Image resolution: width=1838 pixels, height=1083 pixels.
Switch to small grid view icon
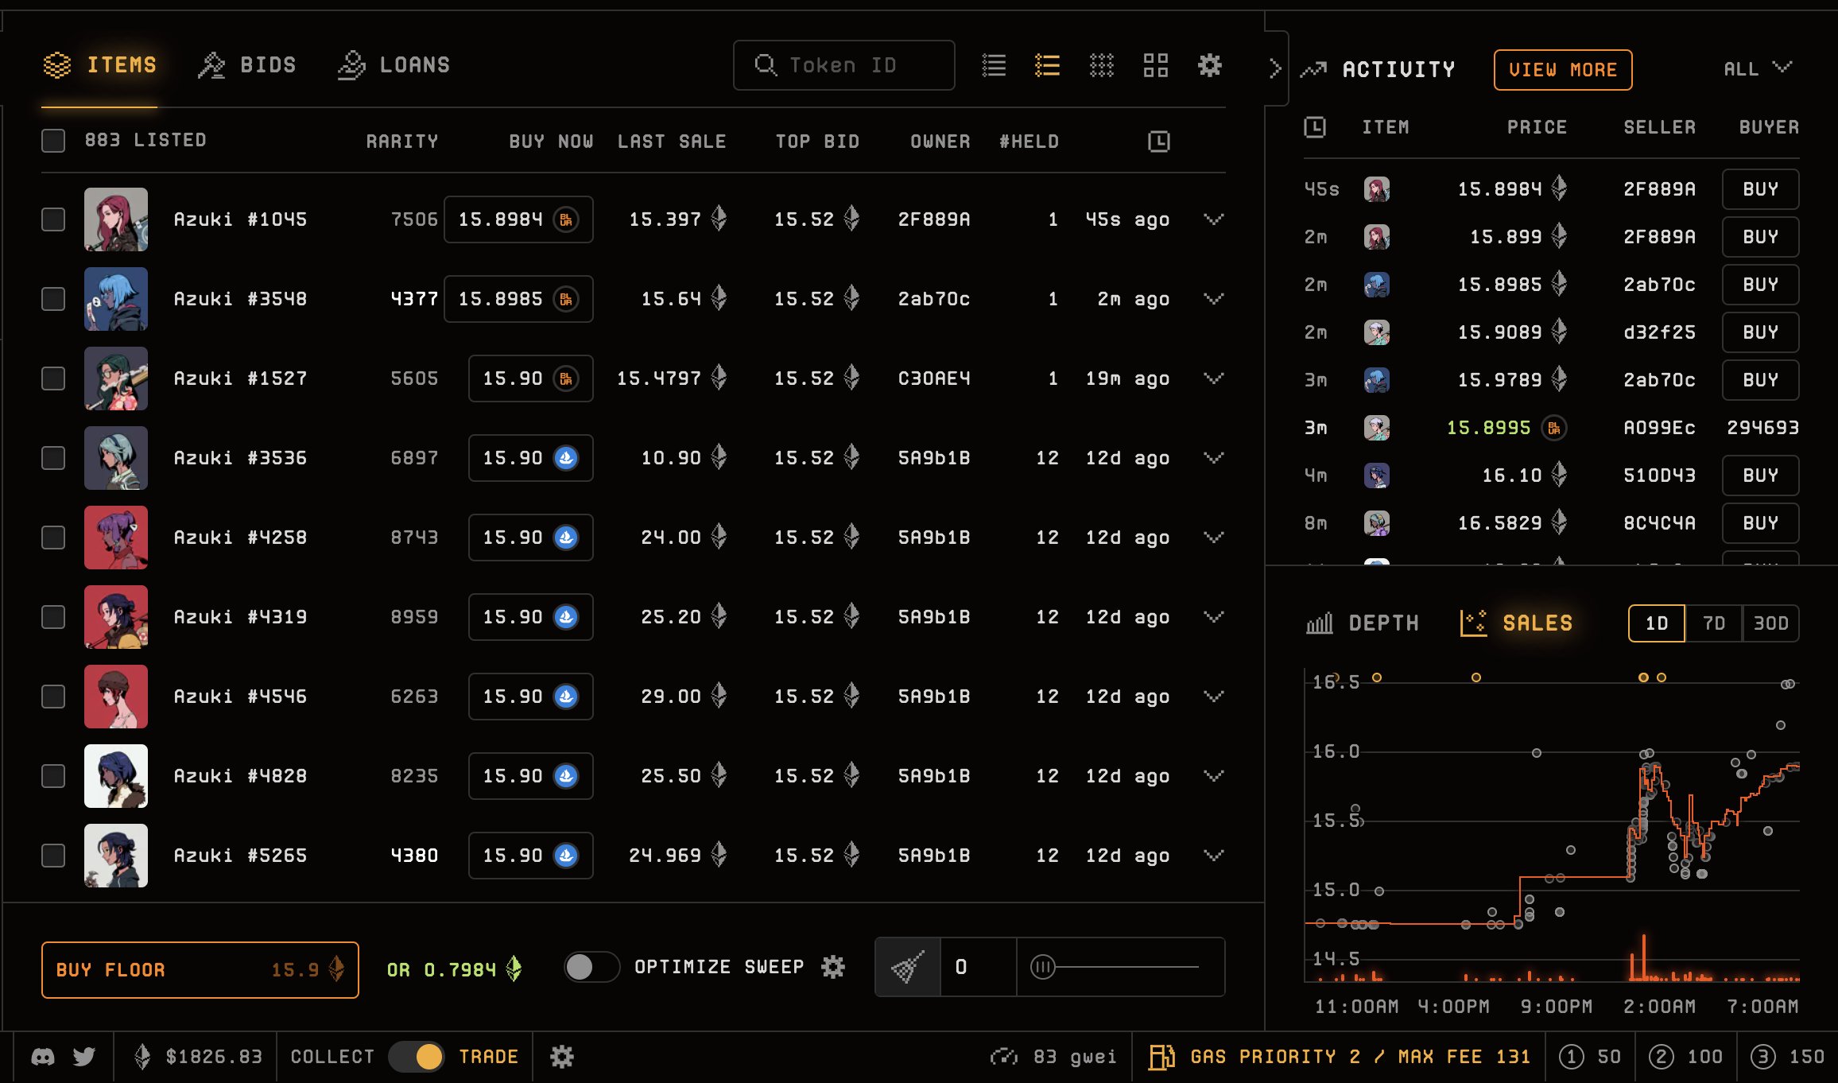(1102, 65)
